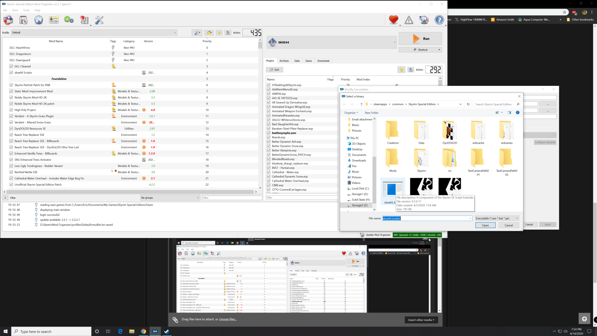Image resolution: width=597 pixels, height=336 pixels.
Task: Click restore backup icon in Plugins pane
Action: tap(401, 70)
